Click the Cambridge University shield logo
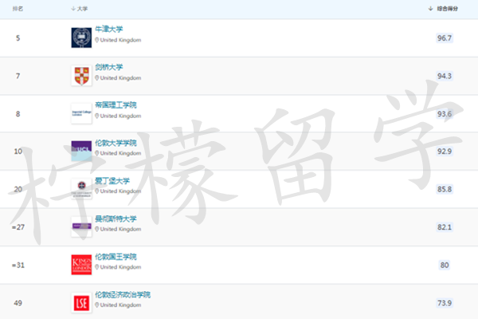This screenshot has width=478, height=319. click(81, 76)
